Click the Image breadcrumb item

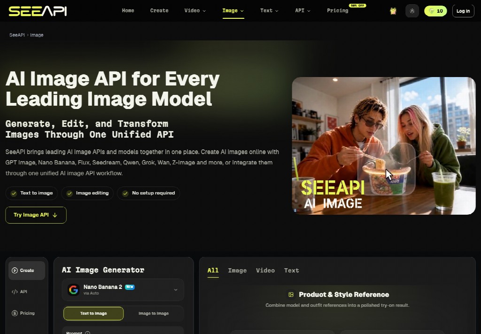point(37,35)
